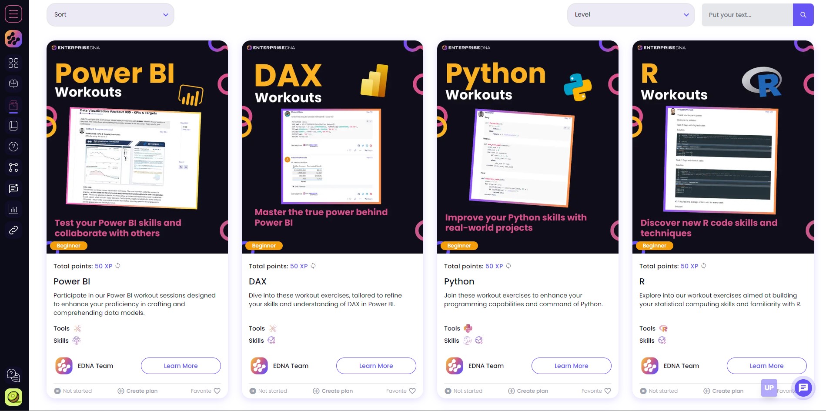Click Learn More on the DAX card

click(376, 366)
